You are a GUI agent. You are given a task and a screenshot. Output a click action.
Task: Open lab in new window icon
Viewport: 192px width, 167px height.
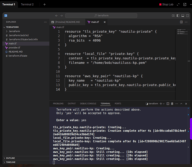[185, 5]
